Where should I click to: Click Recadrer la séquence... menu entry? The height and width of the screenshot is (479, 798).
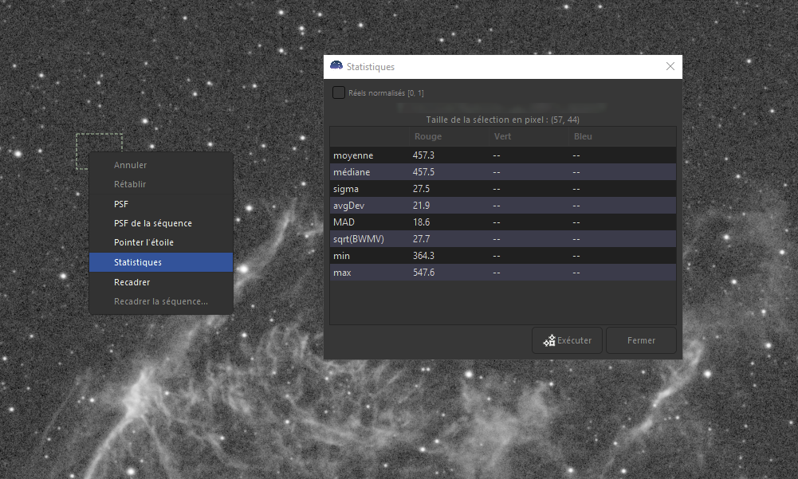click(x=161, y=301)
